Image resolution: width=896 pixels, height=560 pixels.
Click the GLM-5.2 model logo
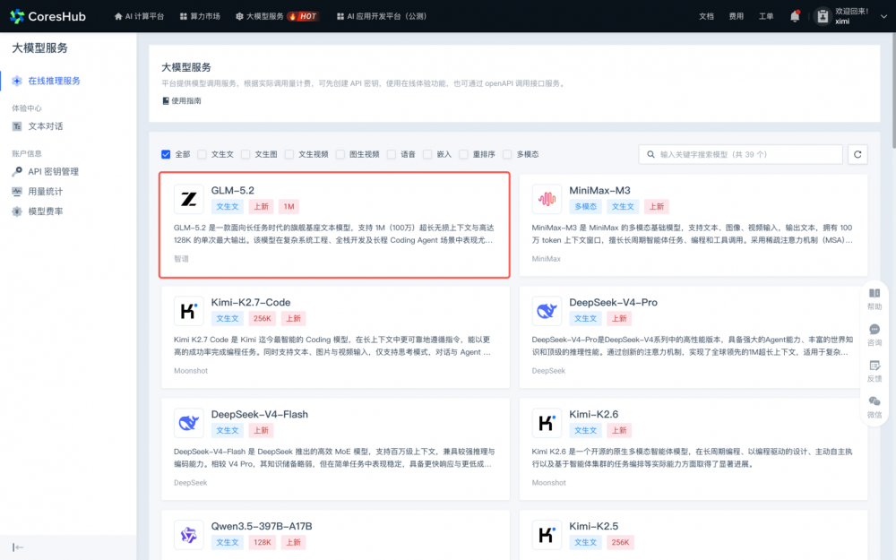pyautogui.click(x=188, y=199)
